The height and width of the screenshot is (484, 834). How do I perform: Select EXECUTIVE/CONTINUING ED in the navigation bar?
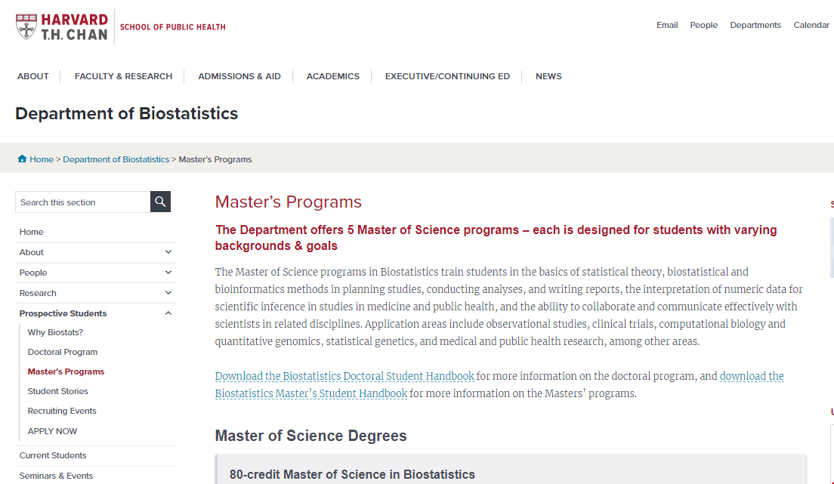(447, 76)
